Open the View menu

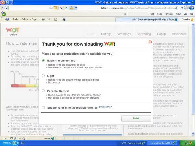pyautogui.click(x=178, y=14)
